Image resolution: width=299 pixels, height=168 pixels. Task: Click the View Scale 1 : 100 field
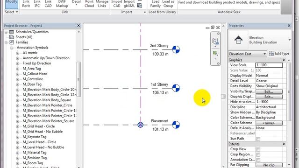pos(269,65)
